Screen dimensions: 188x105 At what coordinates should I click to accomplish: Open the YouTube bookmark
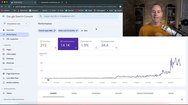[80, 10]
